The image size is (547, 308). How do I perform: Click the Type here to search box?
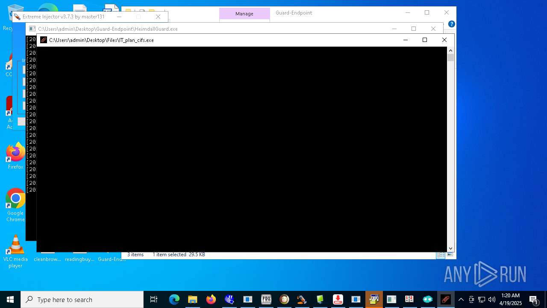pyautogui.click(x=82, y=299)
